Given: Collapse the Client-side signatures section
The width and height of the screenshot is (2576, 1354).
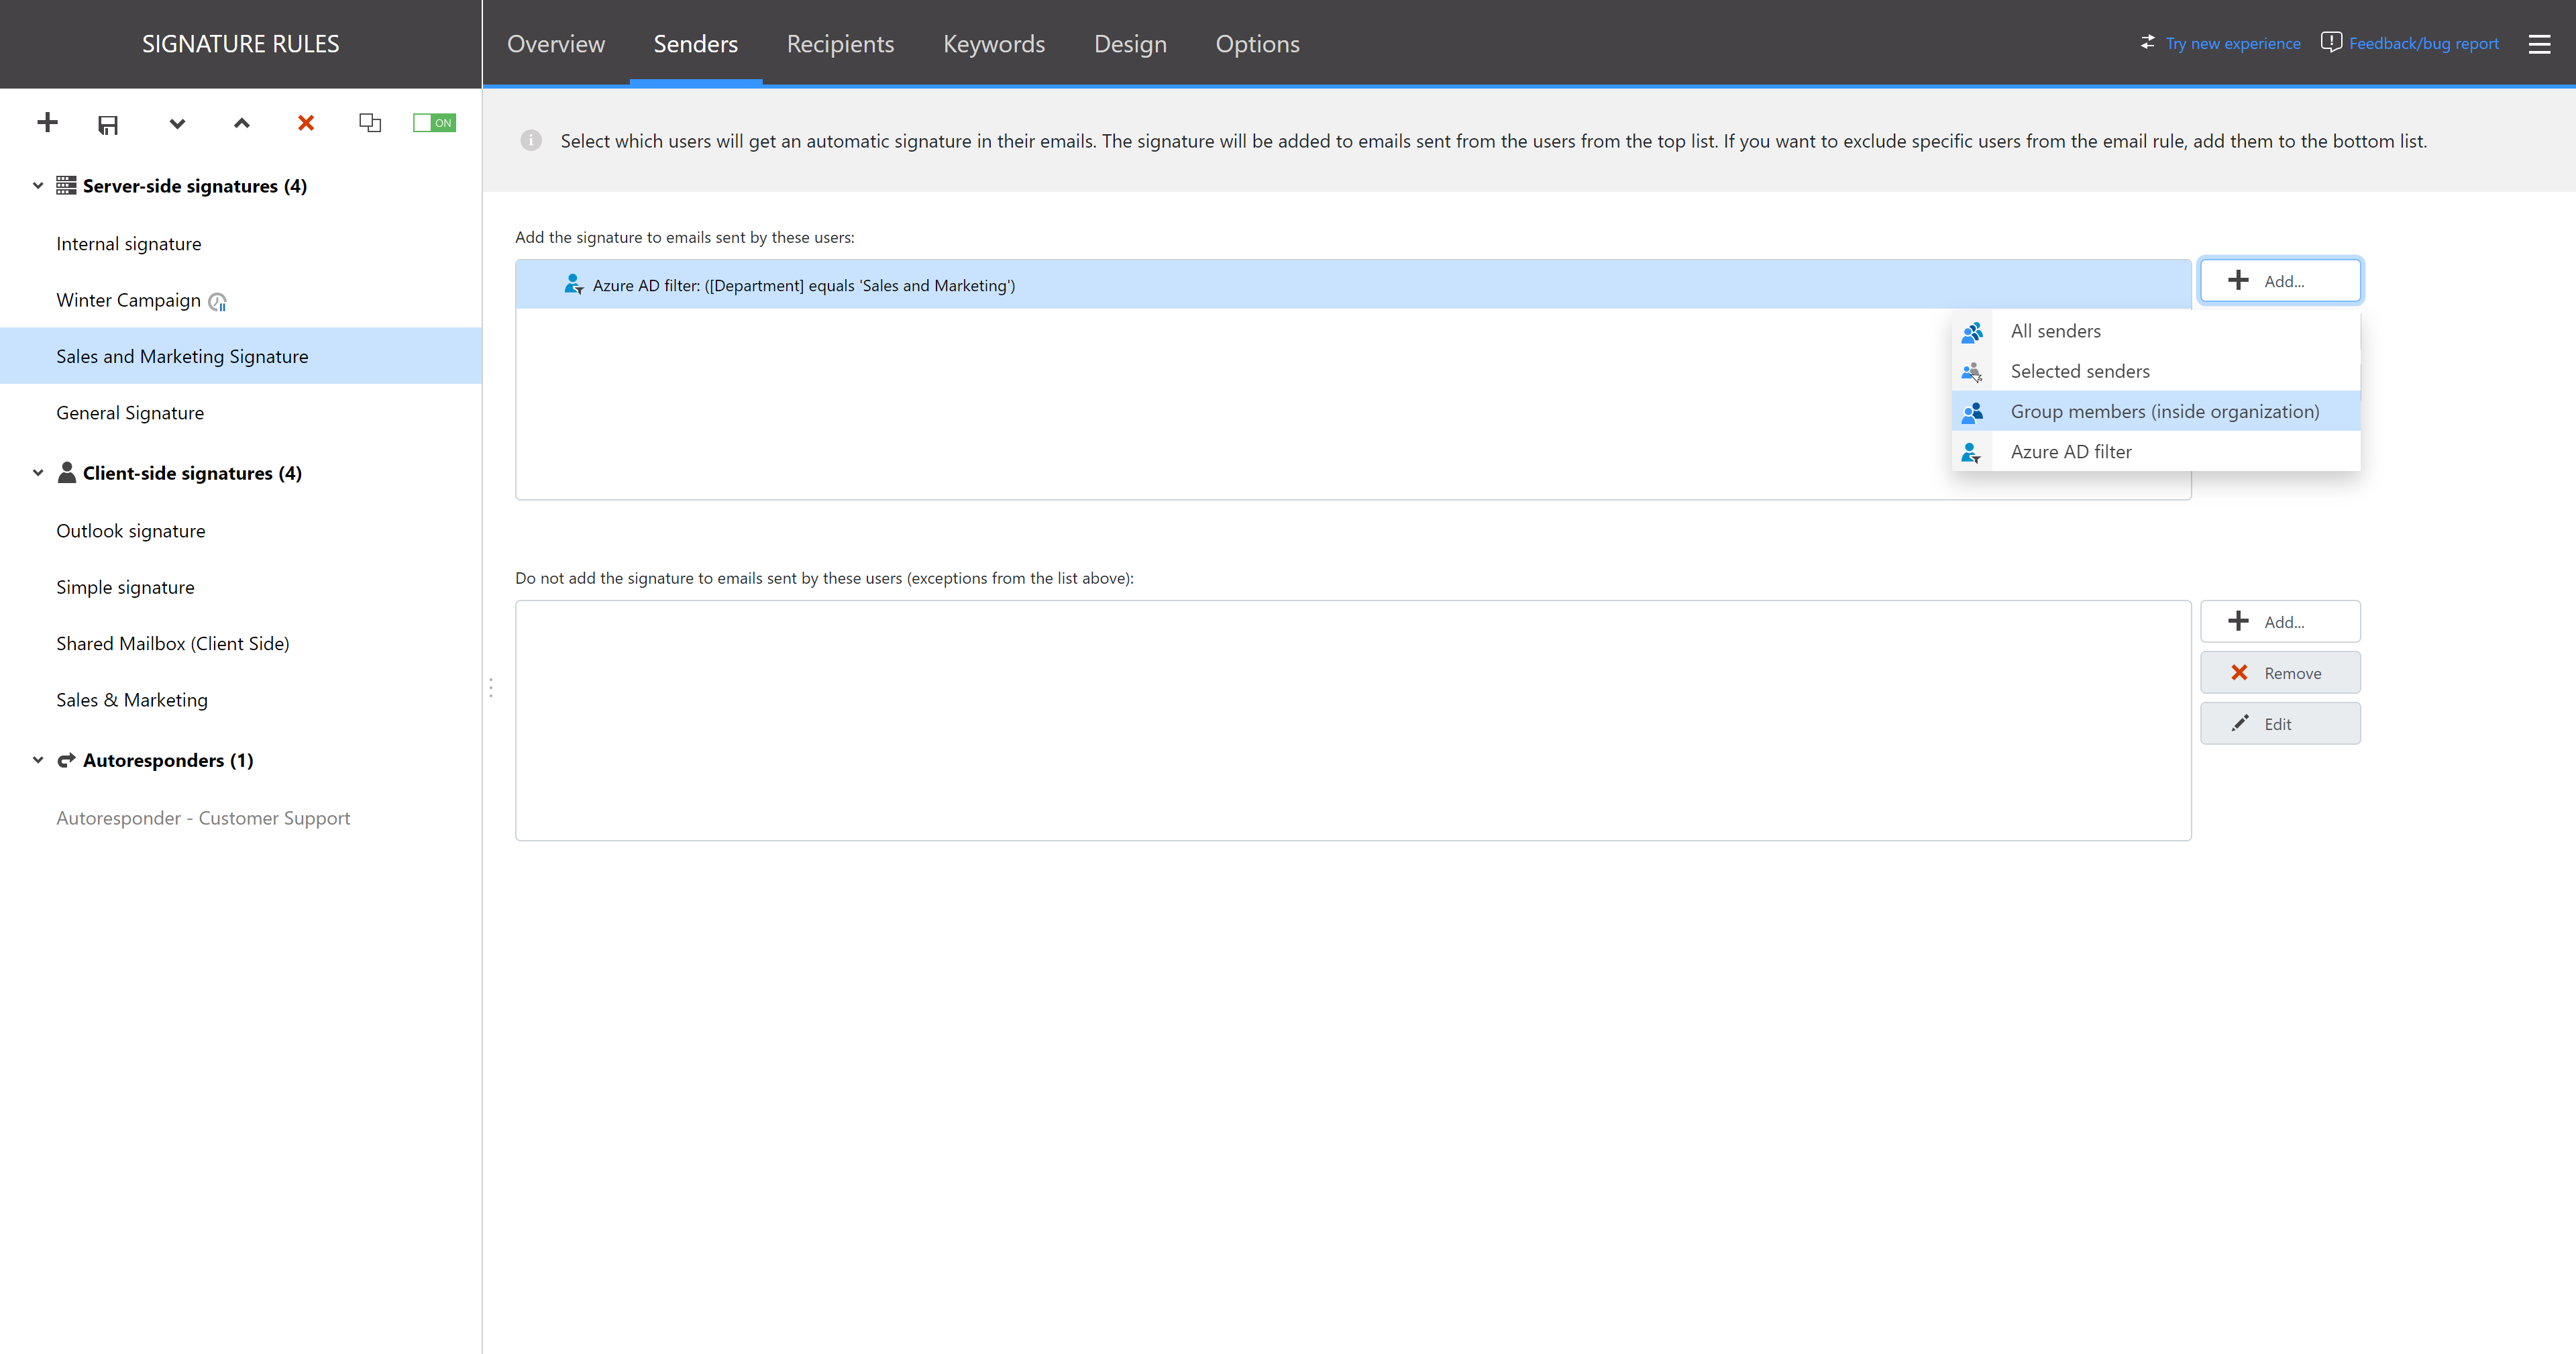Looking at the screenshot, I should [x=37, y=472].
